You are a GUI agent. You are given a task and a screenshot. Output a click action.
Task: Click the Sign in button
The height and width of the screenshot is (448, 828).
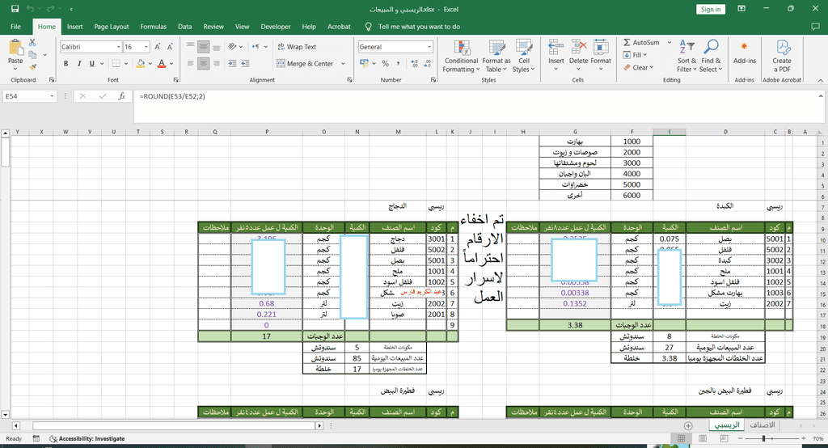[711, 9]
